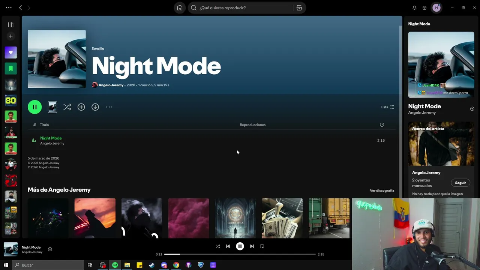Add Night Mode single to Your Library
480x270 pixels.
coord(81,107)
